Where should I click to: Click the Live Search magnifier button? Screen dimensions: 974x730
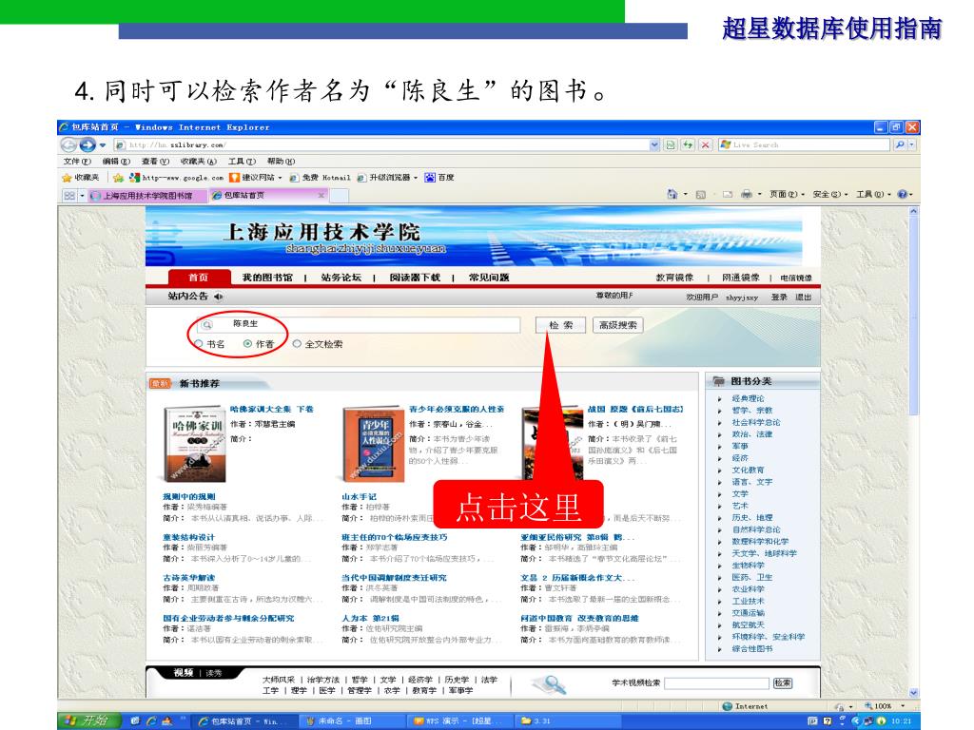[x=900, y=144]
